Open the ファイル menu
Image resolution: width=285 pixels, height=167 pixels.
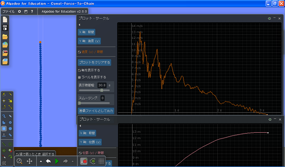[8, 12]
